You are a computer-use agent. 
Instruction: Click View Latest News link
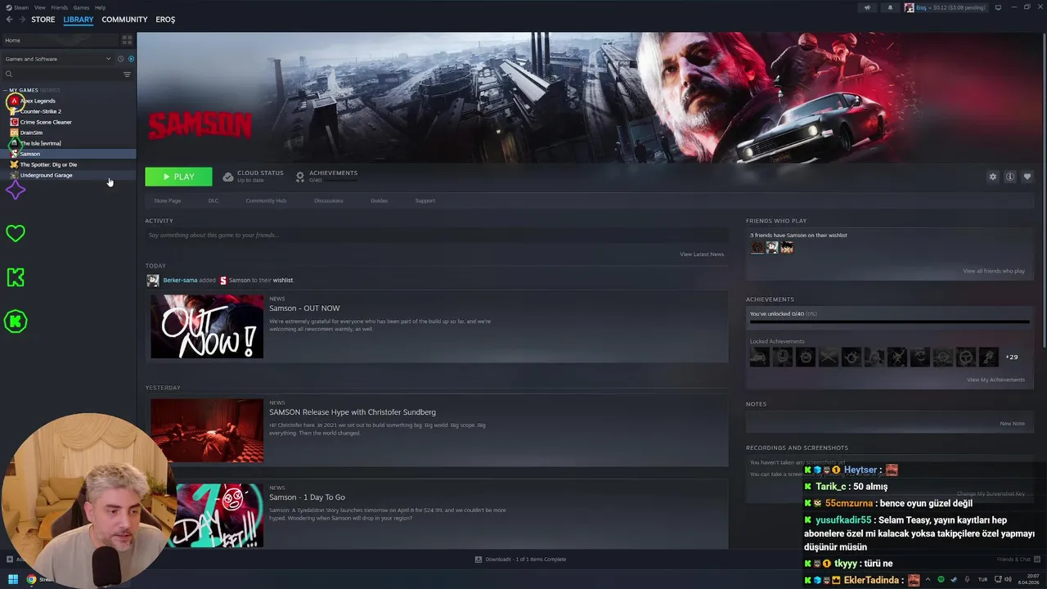coord(702,254)
